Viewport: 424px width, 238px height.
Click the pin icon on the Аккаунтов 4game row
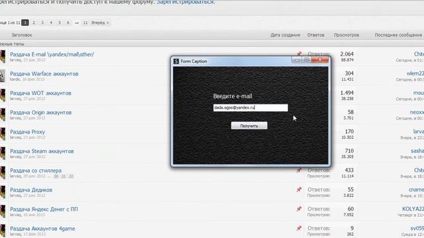(x=299, y=228)
